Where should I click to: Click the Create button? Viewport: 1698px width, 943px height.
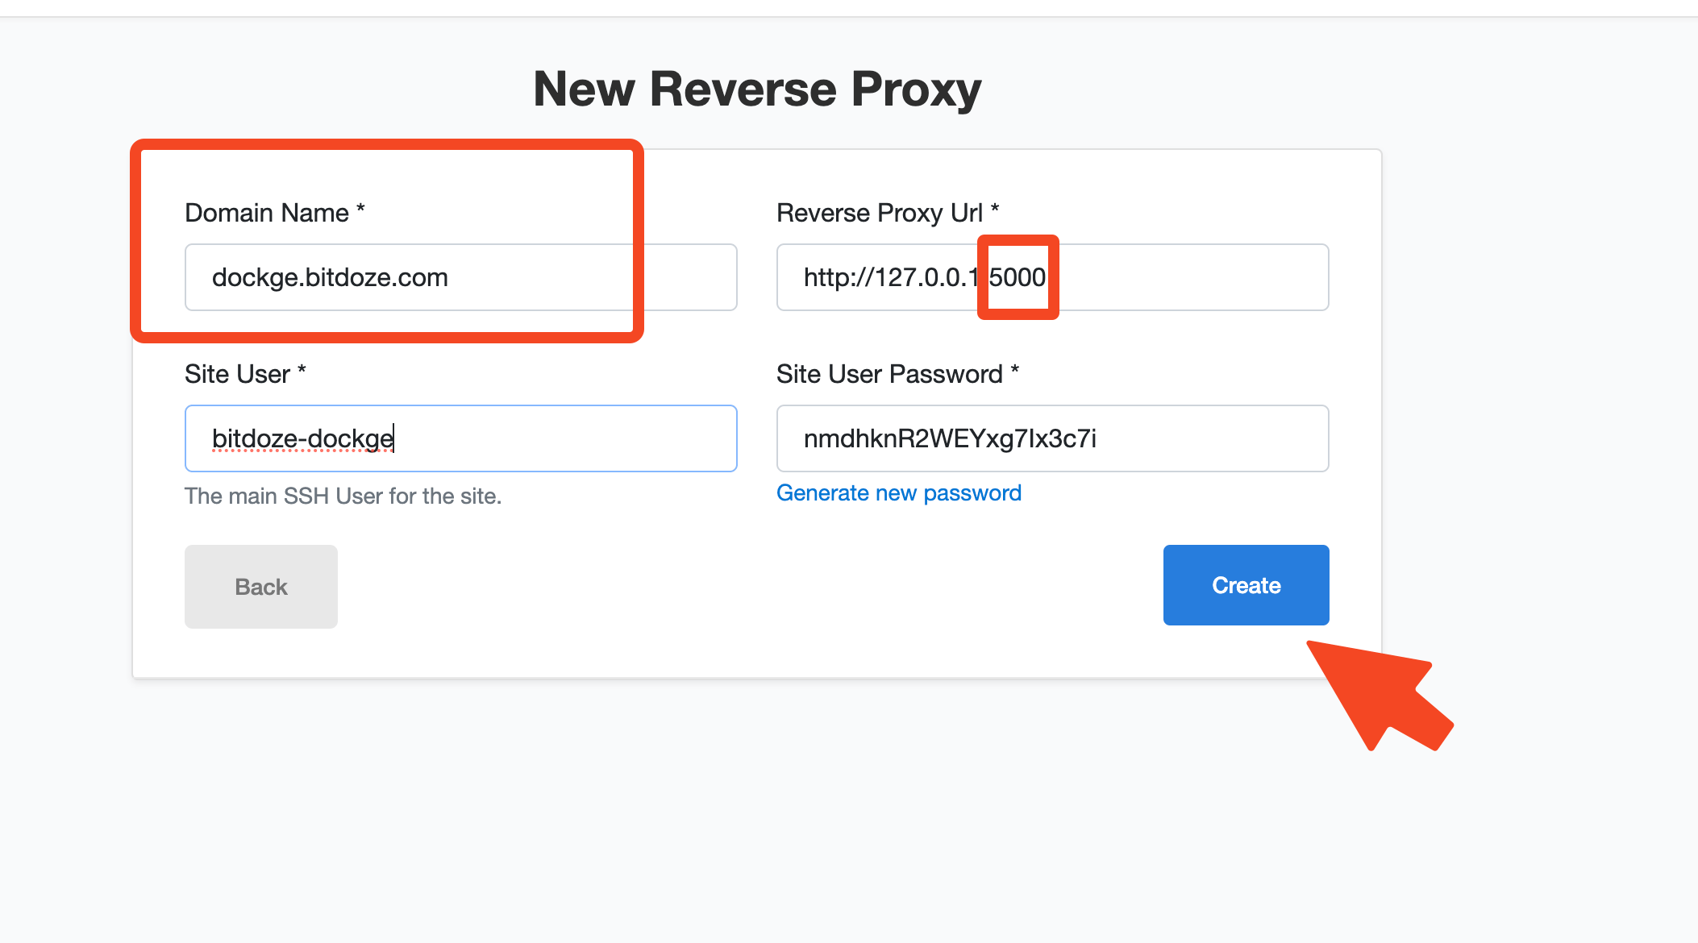pos(1245,585)
